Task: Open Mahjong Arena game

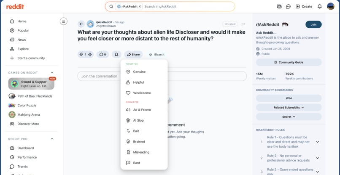Action: [x=24, y=115]
